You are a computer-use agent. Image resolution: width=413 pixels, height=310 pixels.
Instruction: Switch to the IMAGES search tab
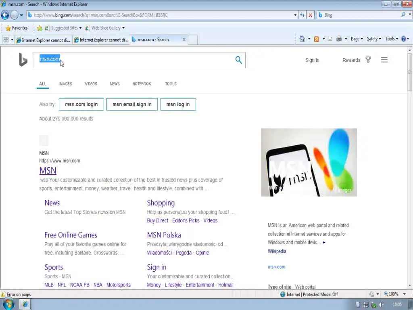coord(66,84)
